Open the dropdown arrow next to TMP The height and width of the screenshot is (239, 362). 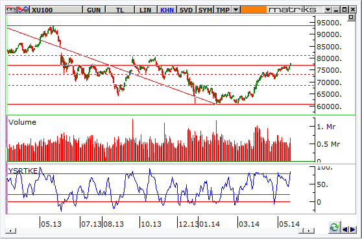pos(235,10)
